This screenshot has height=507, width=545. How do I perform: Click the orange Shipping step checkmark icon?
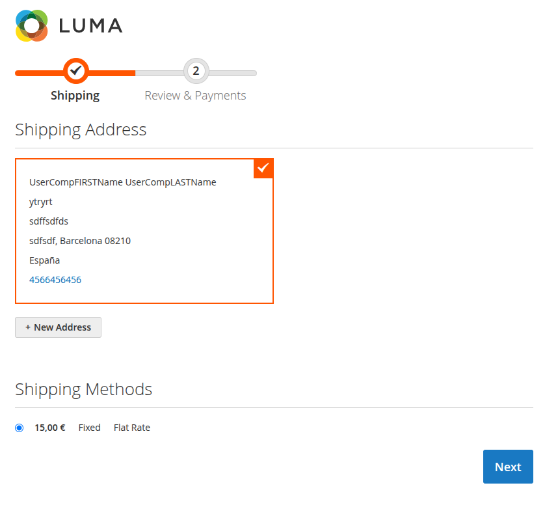click(75, 71)
